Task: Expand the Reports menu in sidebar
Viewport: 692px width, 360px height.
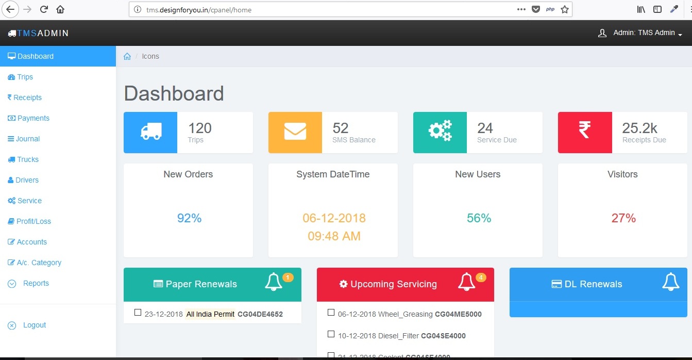Action: click(x=36, y=283)
